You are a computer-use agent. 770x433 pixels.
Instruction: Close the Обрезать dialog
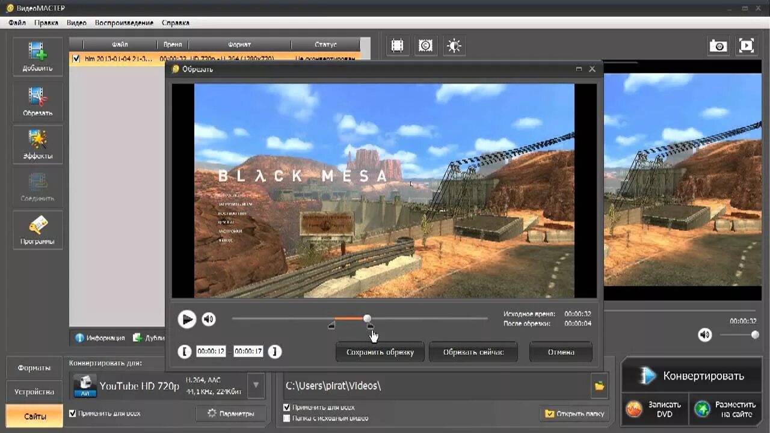592,69
